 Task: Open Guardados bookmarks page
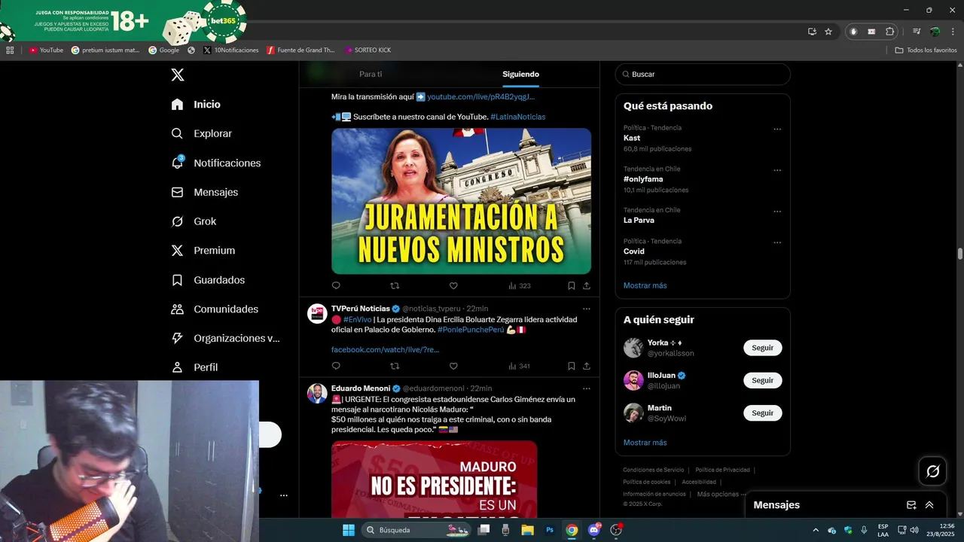pyautogui.click(x=208, y=280)
